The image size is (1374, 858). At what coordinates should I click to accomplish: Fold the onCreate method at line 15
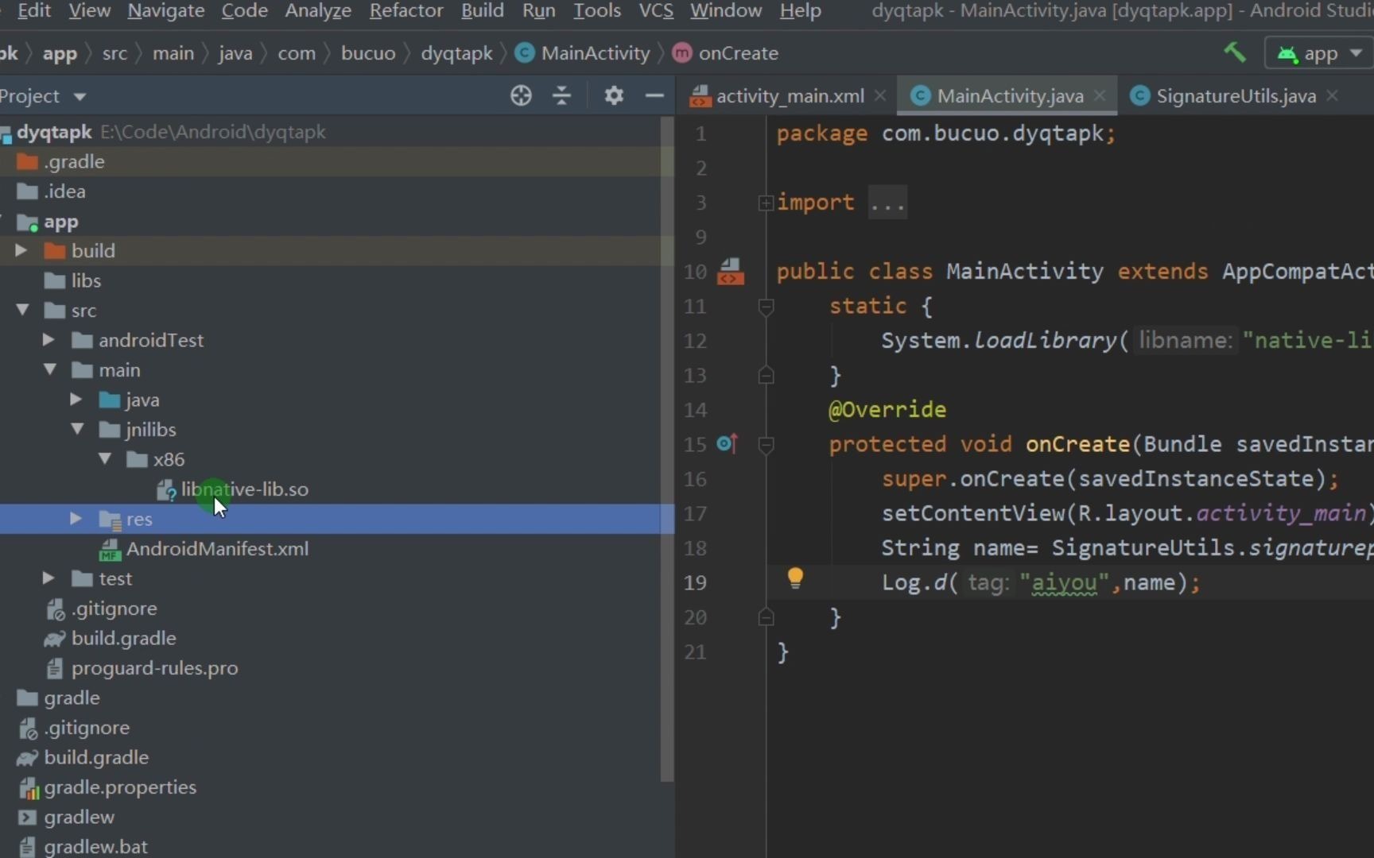tap(767, 445)
